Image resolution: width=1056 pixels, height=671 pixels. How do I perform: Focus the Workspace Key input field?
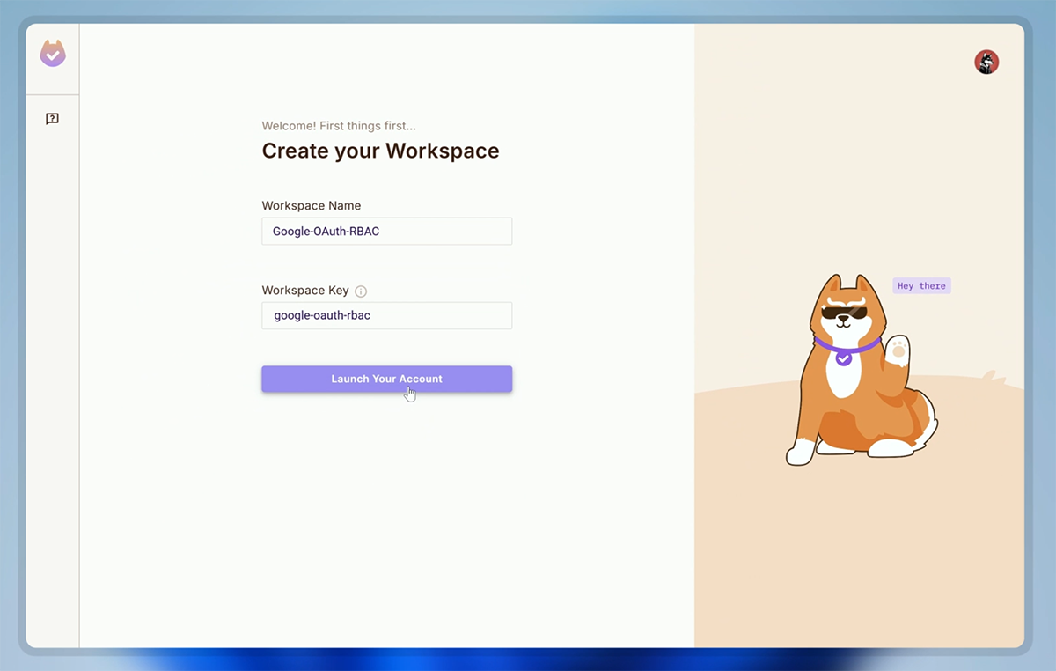click(x=386, y=315)
